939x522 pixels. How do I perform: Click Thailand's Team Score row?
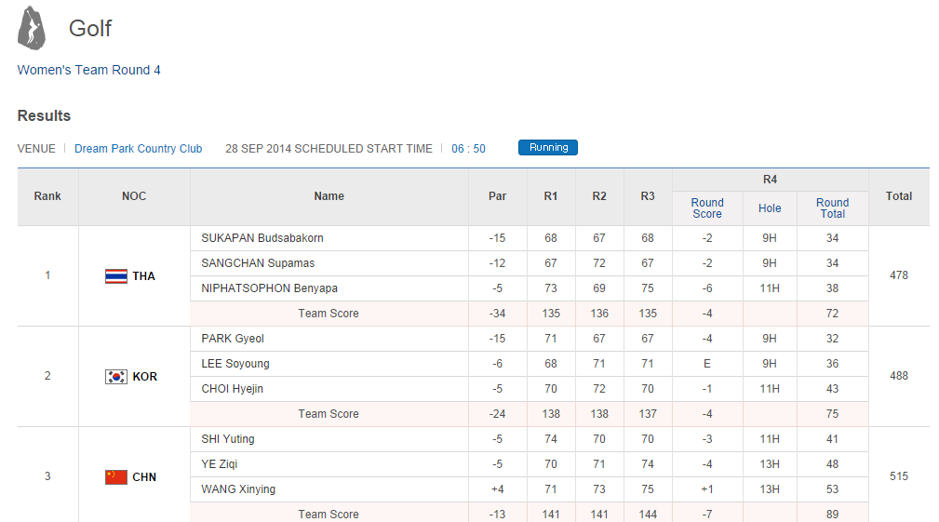[329, 314]
